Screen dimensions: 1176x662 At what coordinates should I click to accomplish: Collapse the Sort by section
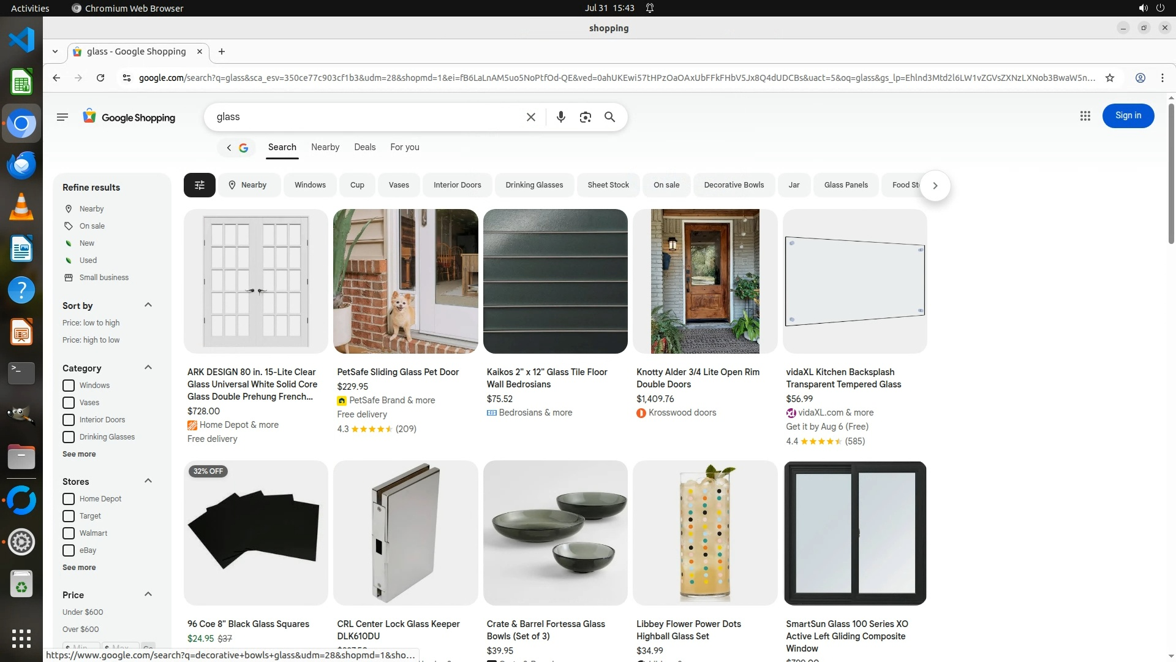click(148, 305)
